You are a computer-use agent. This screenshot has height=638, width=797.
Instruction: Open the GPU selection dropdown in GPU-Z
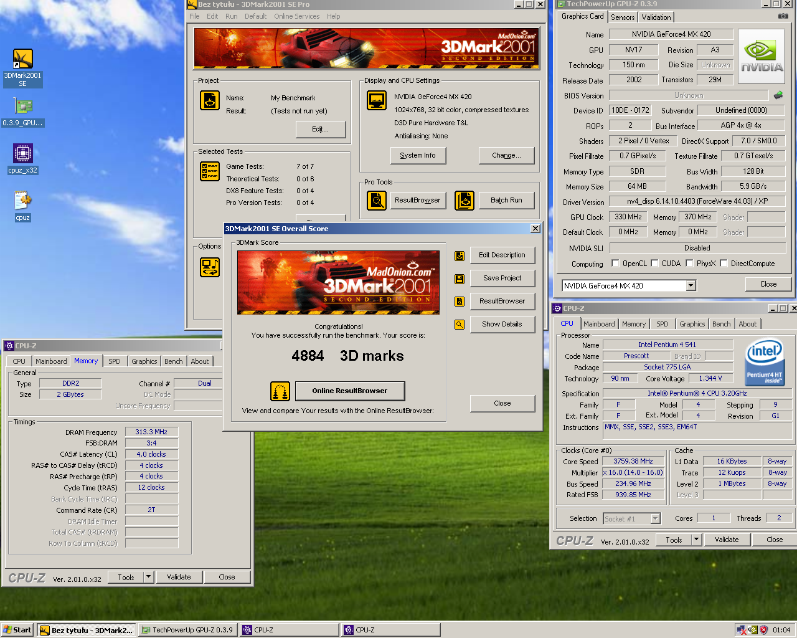tap(691, 286)
